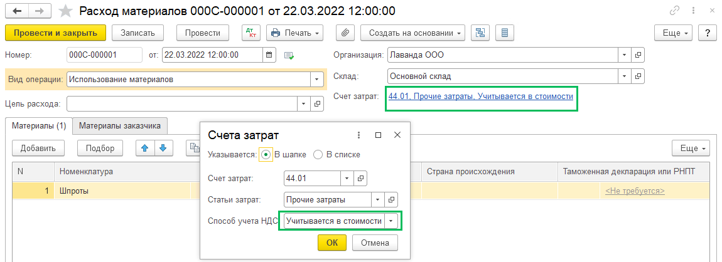Open the list report icon in toolbar
Viewport: 722px width, 262px height.
[x=505, y=33]
